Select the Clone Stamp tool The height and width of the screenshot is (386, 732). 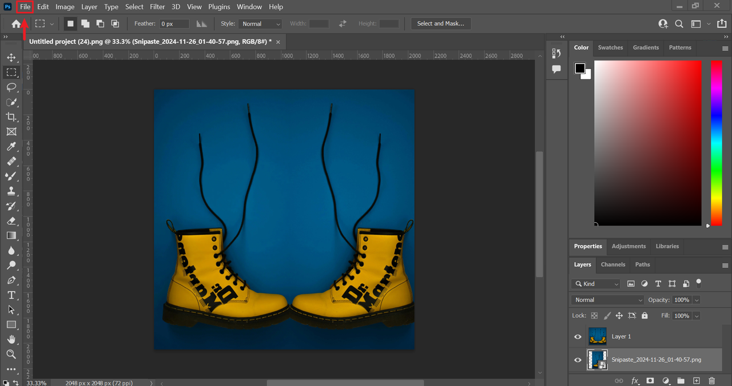pyautogui.click(x=11, y=191)
